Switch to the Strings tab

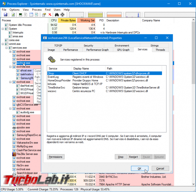[x=154, y=45]
